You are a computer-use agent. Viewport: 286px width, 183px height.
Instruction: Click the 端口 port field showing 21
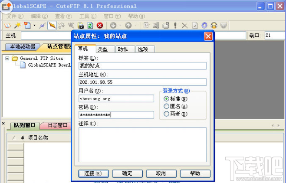coord(275,36)
